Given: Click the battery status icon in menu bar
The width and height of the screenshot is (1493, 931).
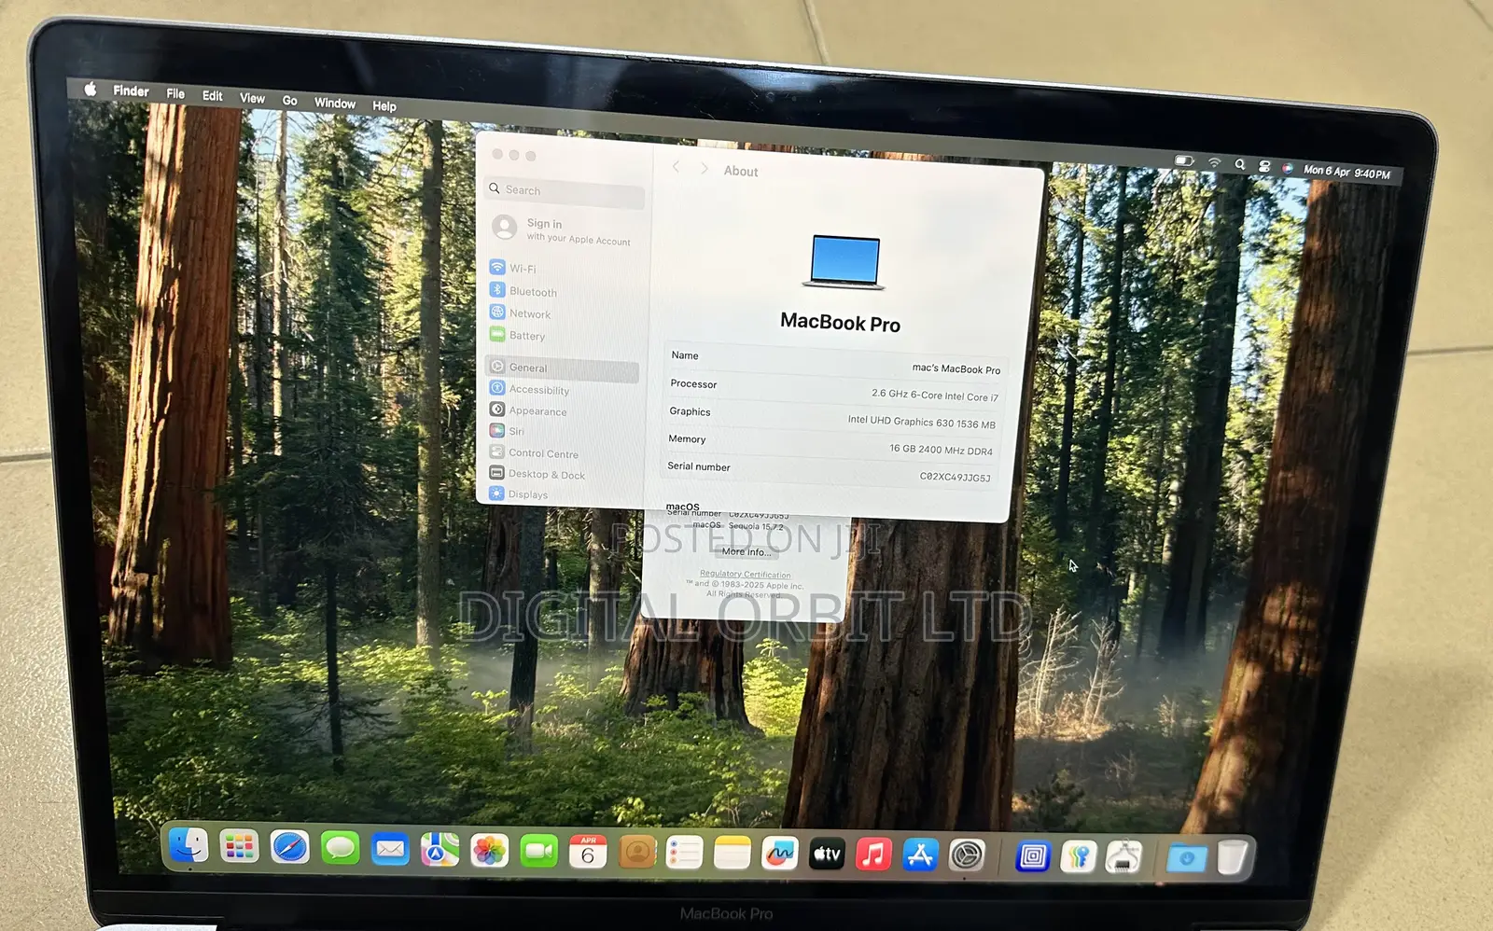Looking at the screenshot, I should point(1185,161).
